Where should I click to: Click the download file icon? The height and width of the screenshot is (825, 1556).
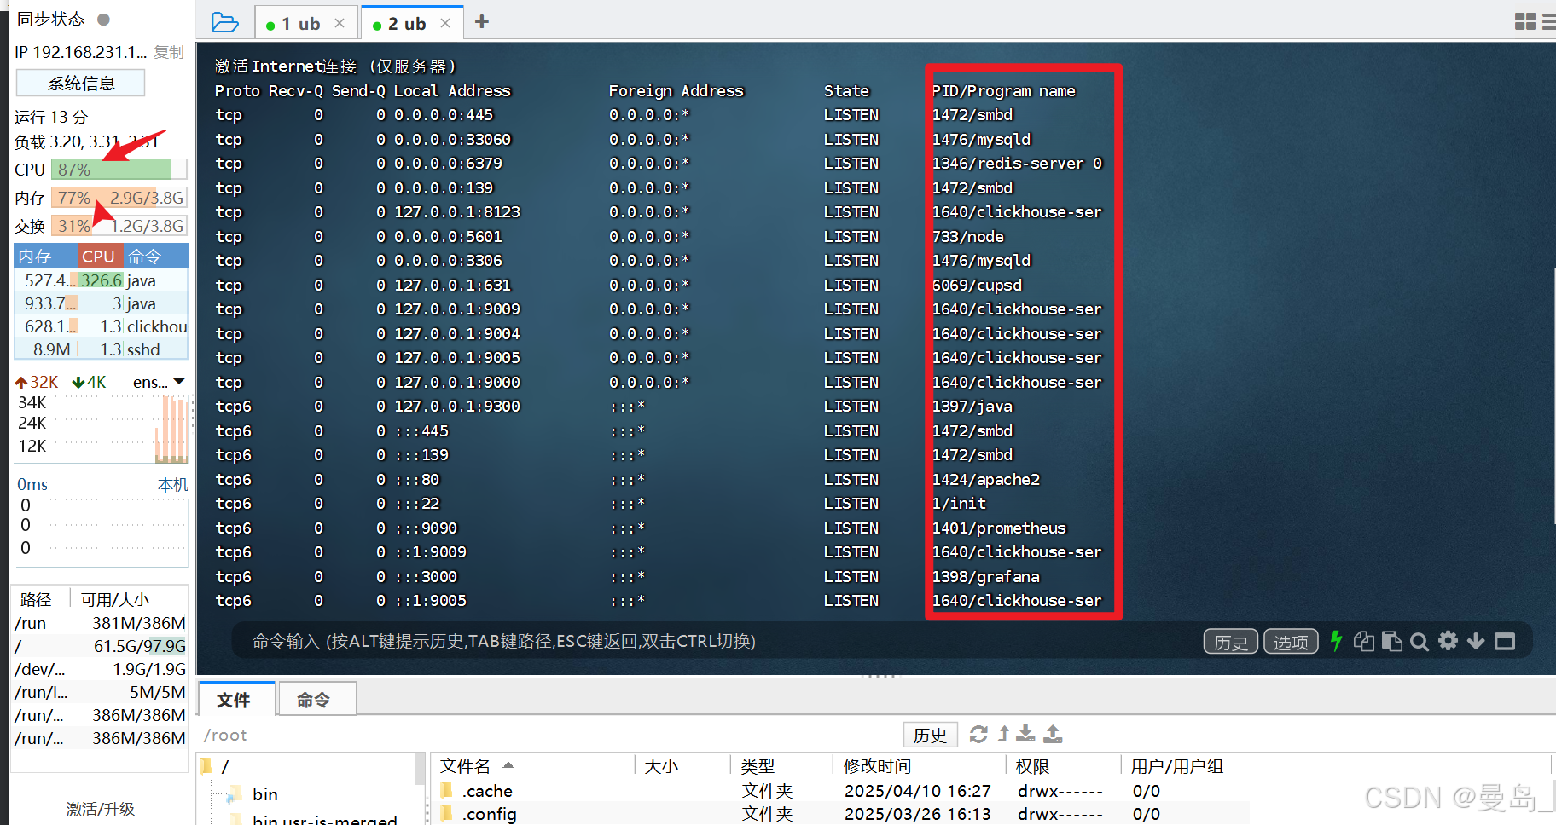click(x=1026, y=734)
